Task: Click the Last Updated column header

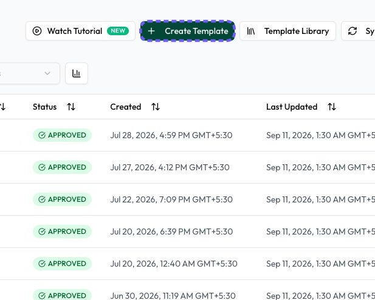Action: click(292, 107)
